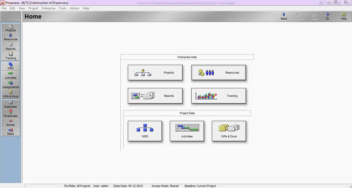Open the Issues view via sidebar
352x188 pixels.
[x=10, y=123]
